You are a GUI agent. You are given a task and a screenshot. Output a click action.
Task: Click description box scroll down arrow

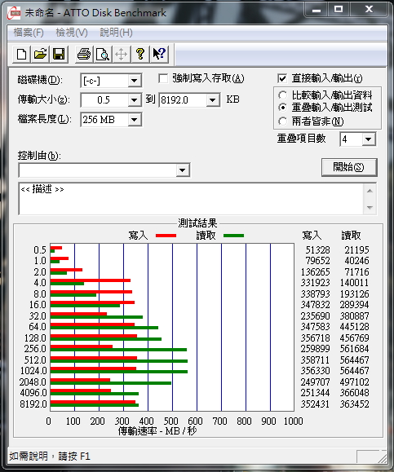pos(370,208)
